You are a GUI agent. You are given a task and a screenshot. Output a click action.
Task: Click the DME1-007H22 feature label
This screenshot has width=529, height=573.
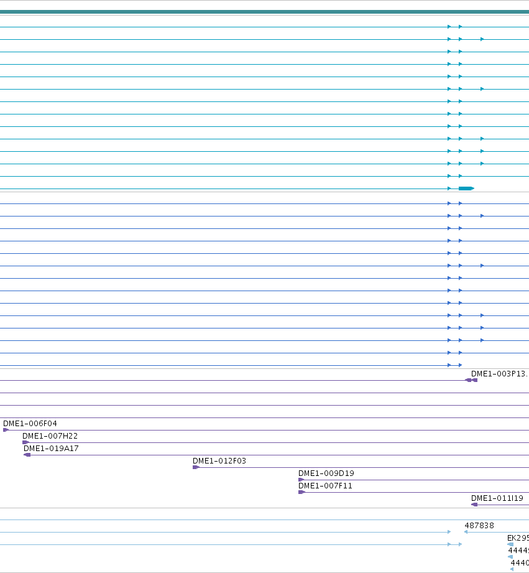pyautogui.click(x=50, y=436)
